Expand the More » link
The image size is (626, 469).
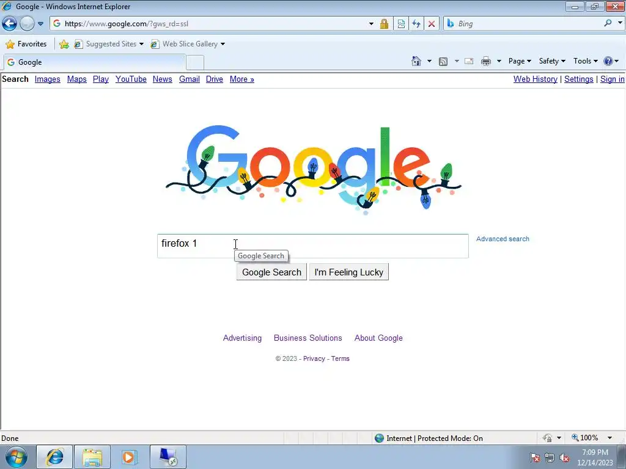pos(242,79)
